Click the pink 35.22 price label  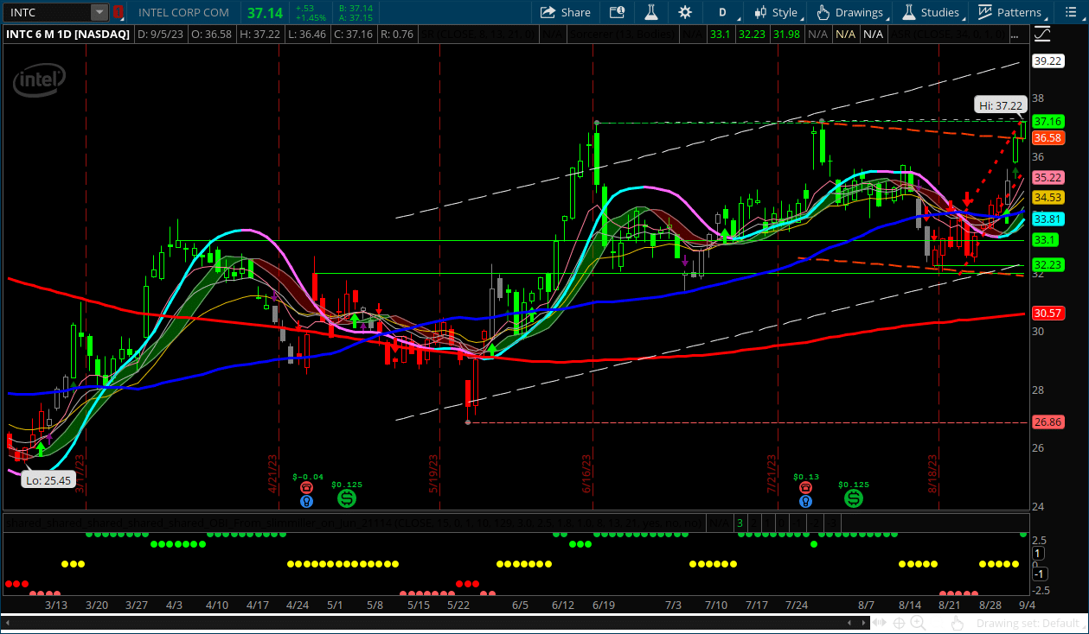(1047, 177)
